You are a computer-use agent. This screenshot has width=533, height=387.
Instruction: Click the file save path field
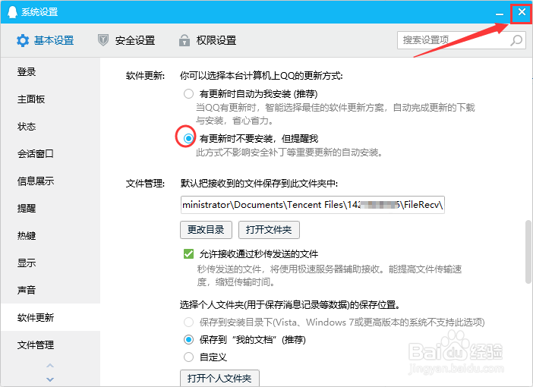[312, 205]
